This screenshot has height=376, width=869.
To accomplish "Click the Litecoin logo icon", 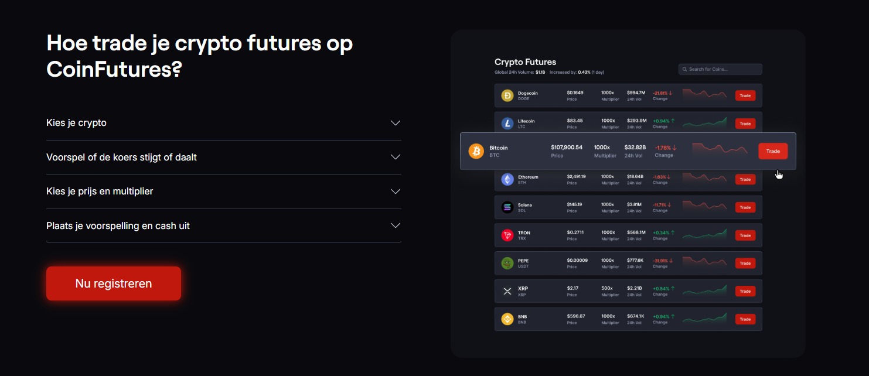I will click(507, 123).
